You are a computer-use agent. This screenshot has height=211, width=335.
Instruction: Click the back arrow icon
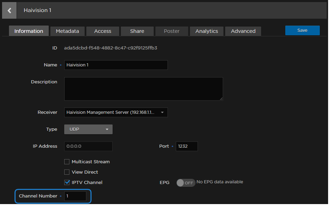coord(9,10)
